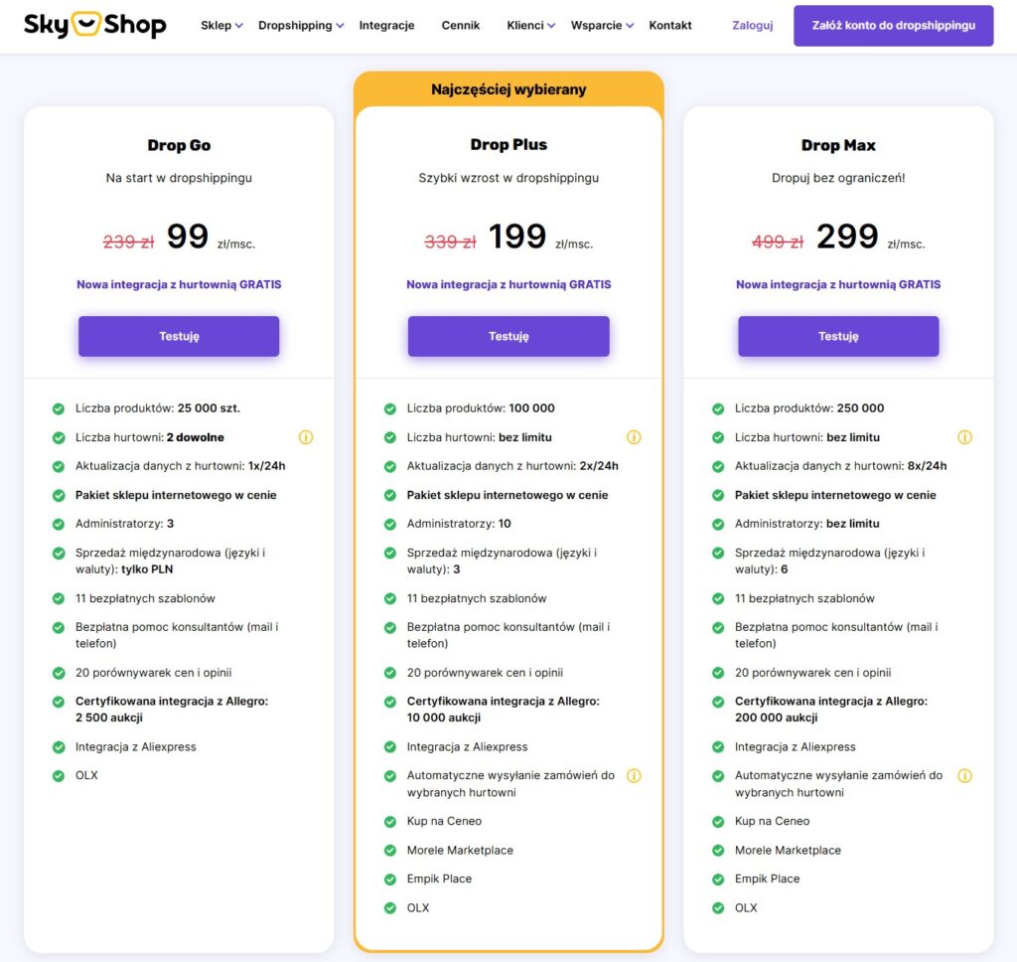Click the Sky-Shop smiley logo
This screenshot has width=1017, height=962.
tap(87, 23)
